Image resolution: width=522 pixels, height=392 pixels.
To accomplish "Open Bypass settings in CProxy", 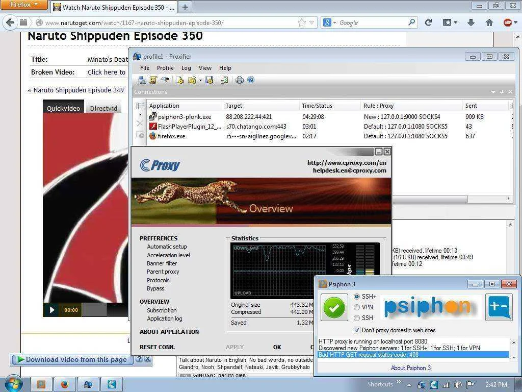I will click(x=155, y=289).
